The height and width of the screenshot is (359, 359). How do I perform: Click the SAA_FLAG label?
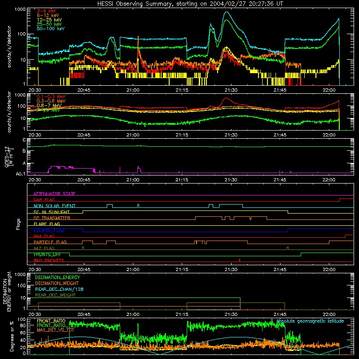(44, 236)
